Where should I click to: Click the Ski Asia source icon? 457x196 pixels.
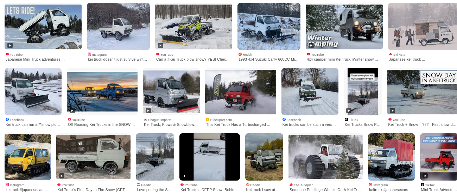click(391, 54)
